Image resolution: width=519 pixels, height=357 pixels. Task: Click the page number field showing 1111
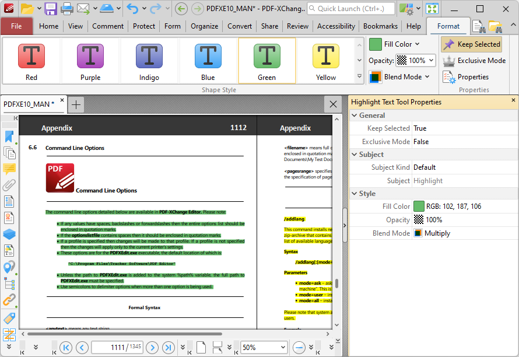coord(117,348)
